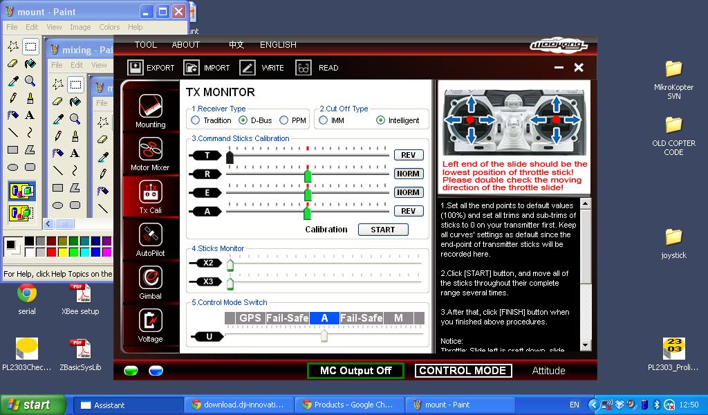Select PPM receiver type
Image resolution: width=708 pixels, height=415 pixels.
point(284,120)
